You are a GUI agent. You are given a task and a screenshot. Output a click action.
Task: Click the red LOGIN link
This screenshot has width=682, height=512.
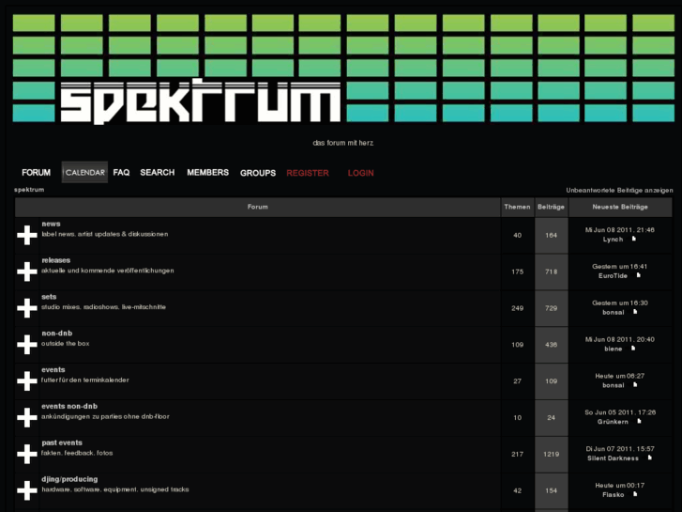tap(360, 173)
